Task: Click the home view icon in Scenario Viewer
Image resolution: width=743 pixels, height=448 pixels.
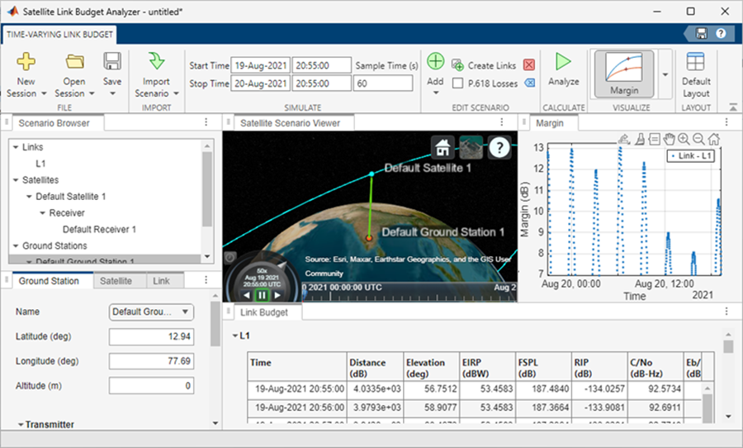Action: pyautogui.click(x=443, y=147)
